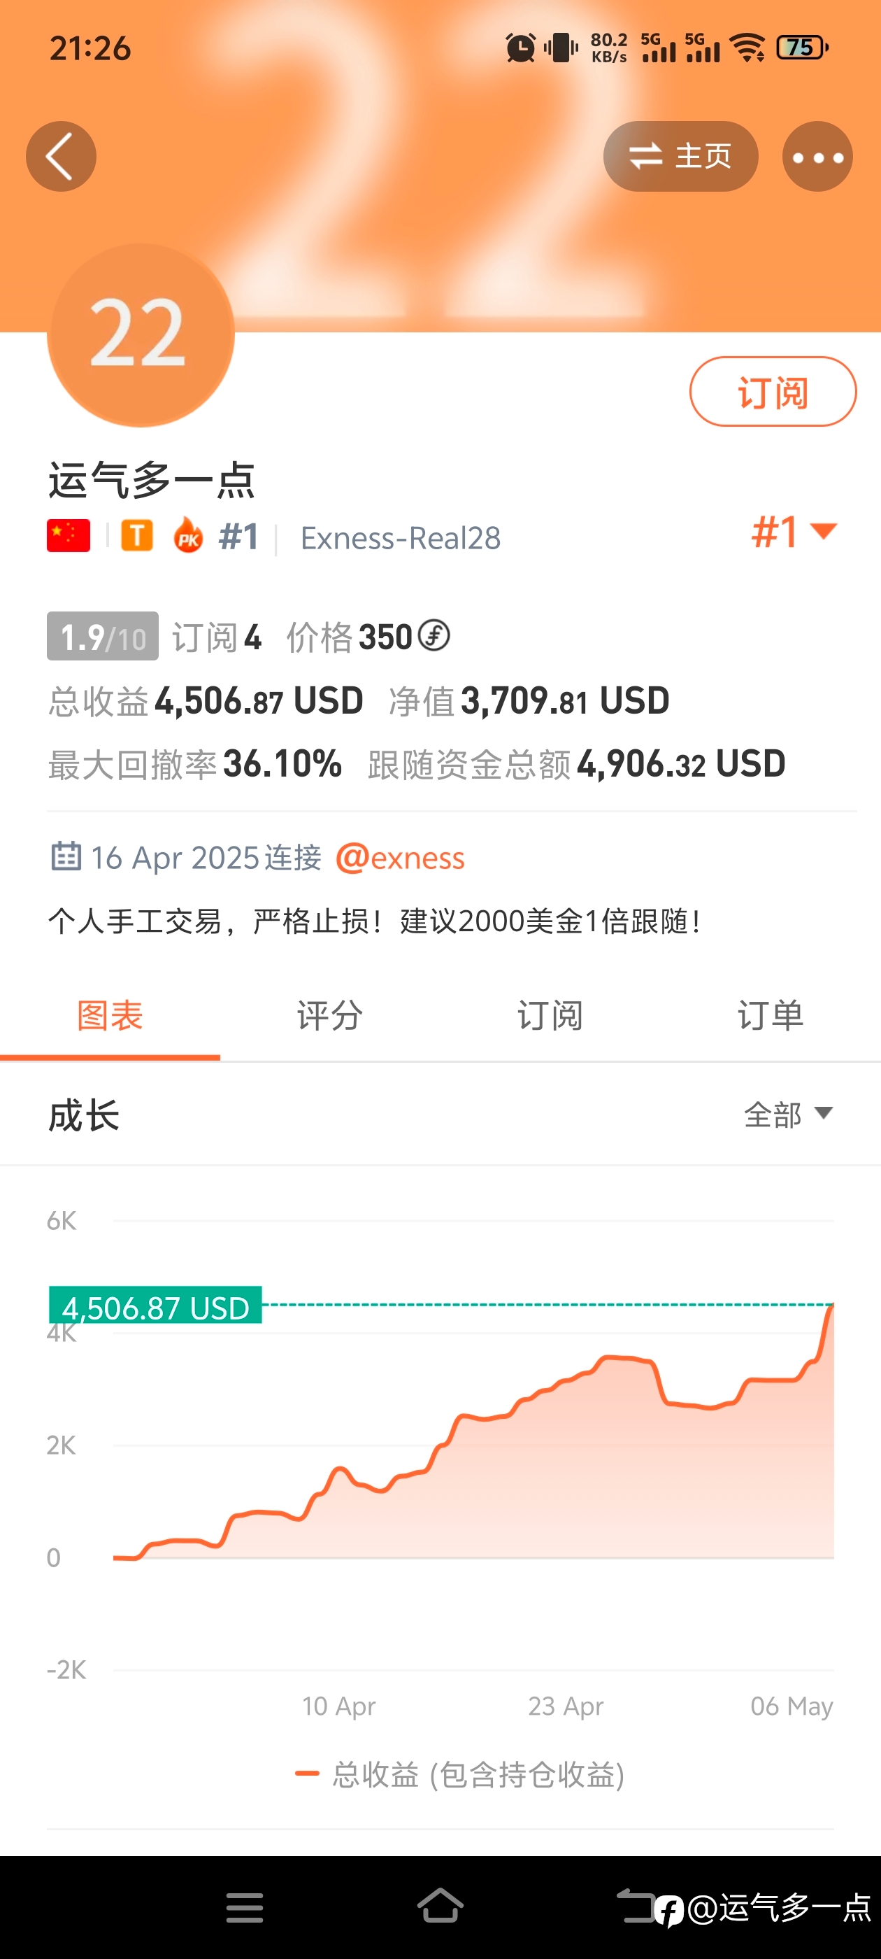Screen dimensions: 881x1959
Task: Open the 全部 time range dropdown
Action: coord(788,1115)
